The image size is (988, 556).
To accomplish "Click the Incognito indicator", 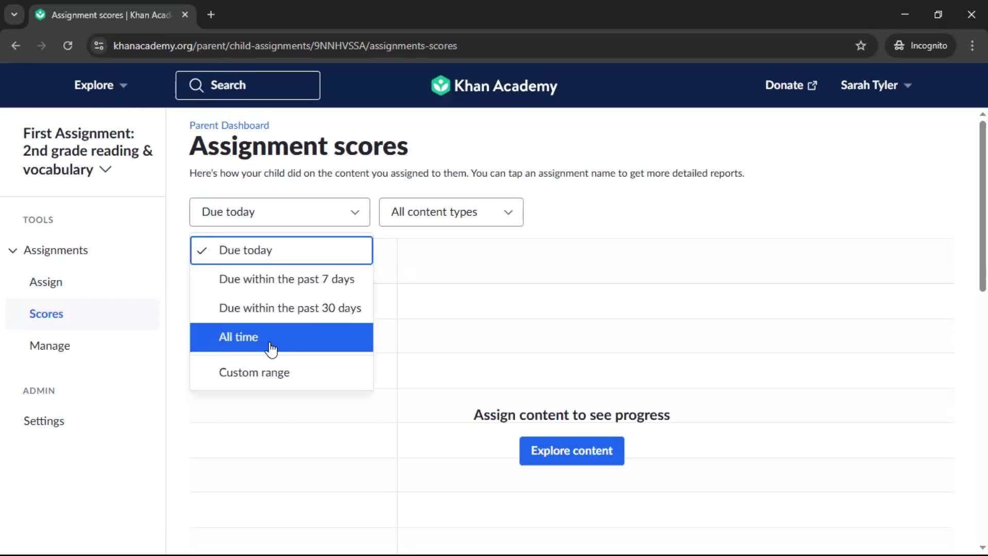I will click(921, 46).
